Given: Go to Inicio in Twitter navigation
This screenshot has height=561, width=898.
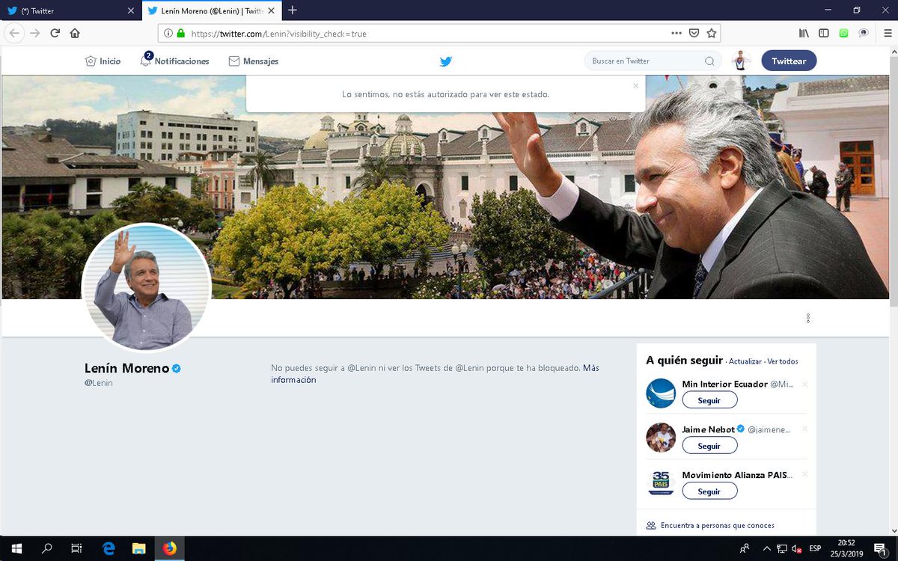Looking at the screenshot, I should (x=103, y=61).
